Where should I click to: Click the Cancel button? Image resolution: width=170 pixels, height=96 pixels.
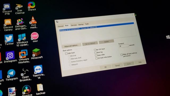(x=117, y=66)
